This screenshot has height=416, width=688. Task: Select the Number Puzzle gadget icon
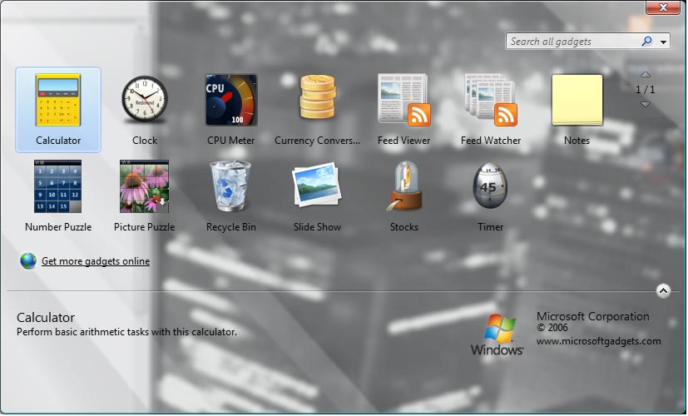point(58,186)
